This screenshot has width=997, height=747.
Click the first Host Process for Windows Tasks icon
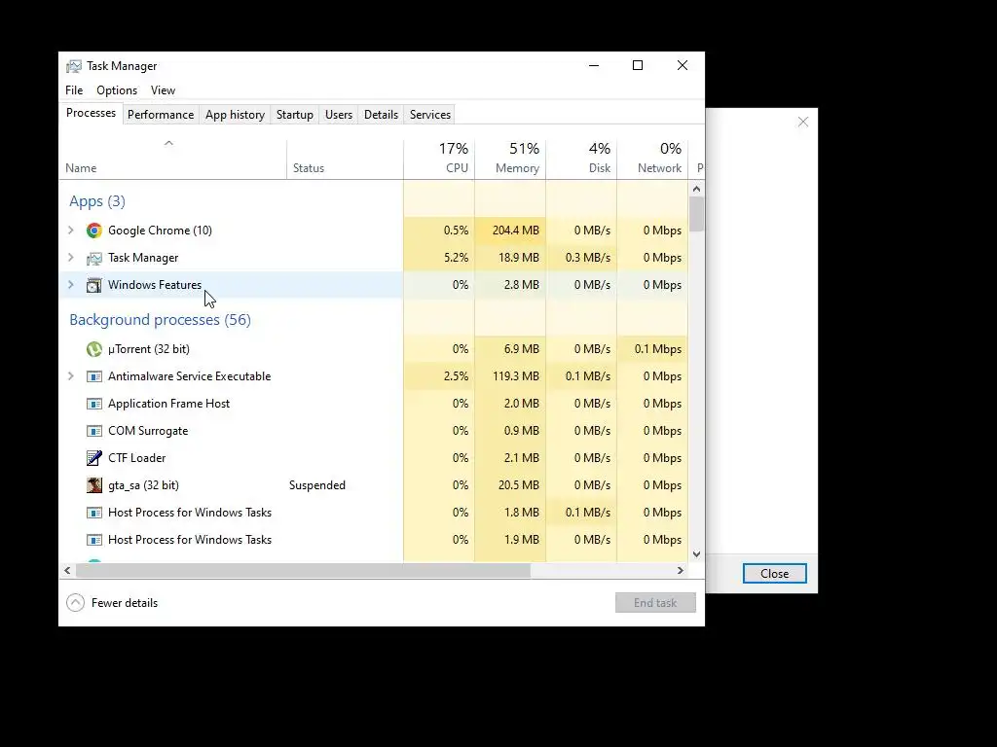(x=94, y=513)
